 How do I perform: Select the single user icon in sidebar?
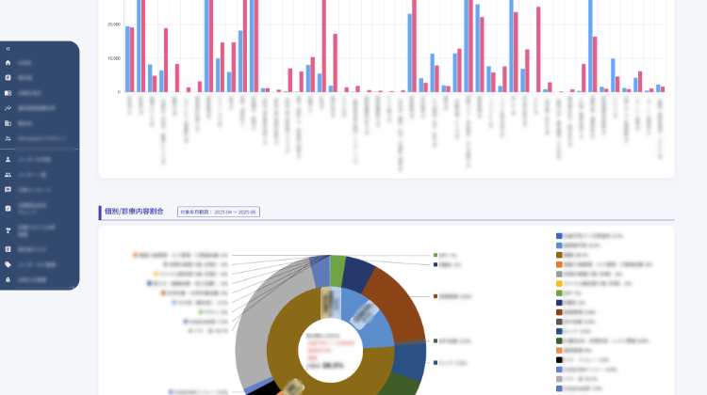click(x=8, y=160)
